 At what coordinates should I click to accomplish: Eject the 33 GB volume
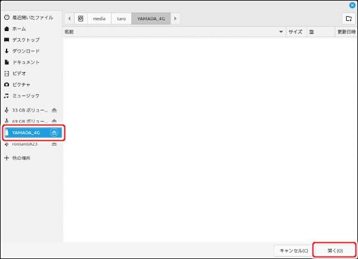pyautogui.click(x=54, y=110)
